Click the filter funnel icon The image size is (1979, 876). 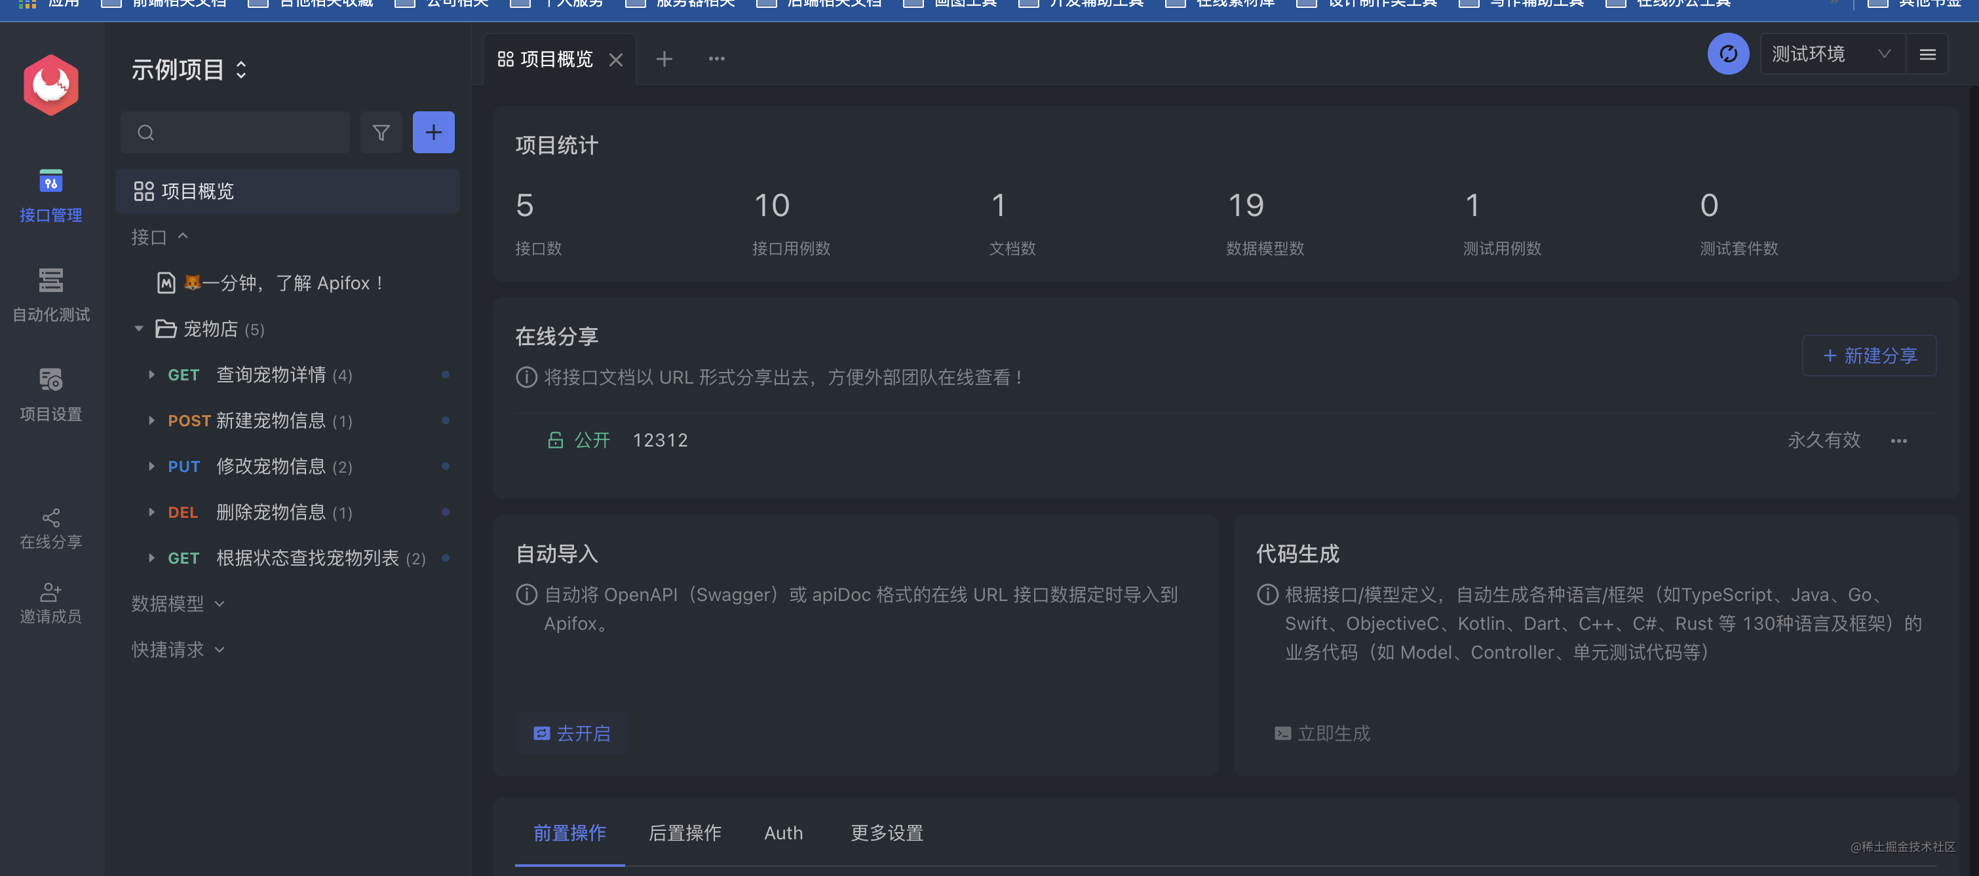pyautogui.click(x=381, y=133)
